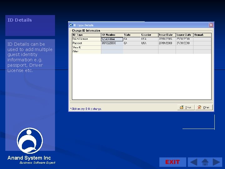Click the ID Type Details title bar icon
225x169 pixels.
[71, 25]
